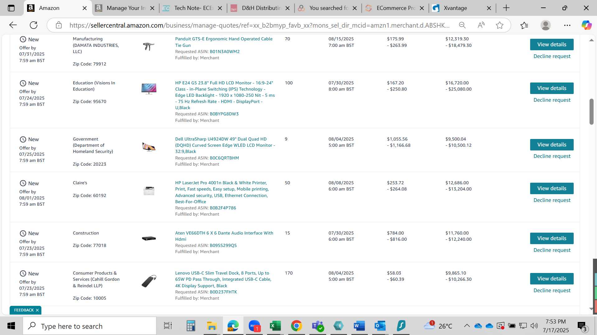The image size is (597, 335).
Task: Switch to D&H Distributing tab
Action: (x=261, y=8)
